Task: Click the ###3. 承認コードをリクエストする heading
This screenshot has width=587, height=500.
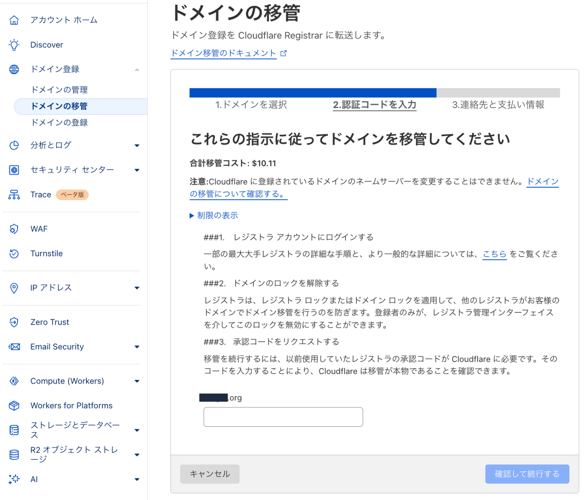Action: [x=271, y=342]
